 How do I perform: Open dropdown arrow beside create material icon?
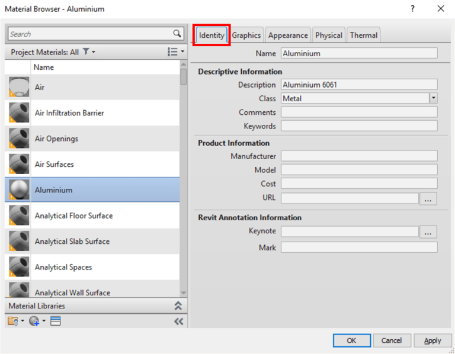[x=44, y=321]
